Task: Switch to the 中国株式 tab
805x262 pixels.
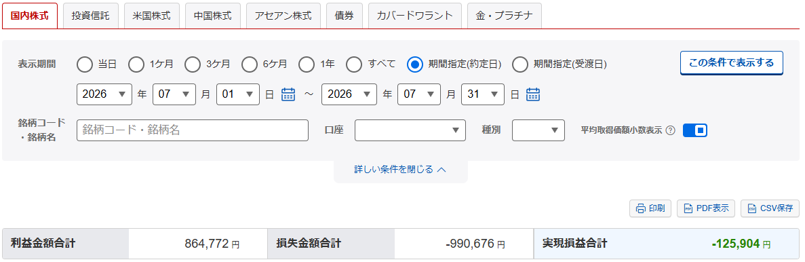Action: [x=212, y=16]
